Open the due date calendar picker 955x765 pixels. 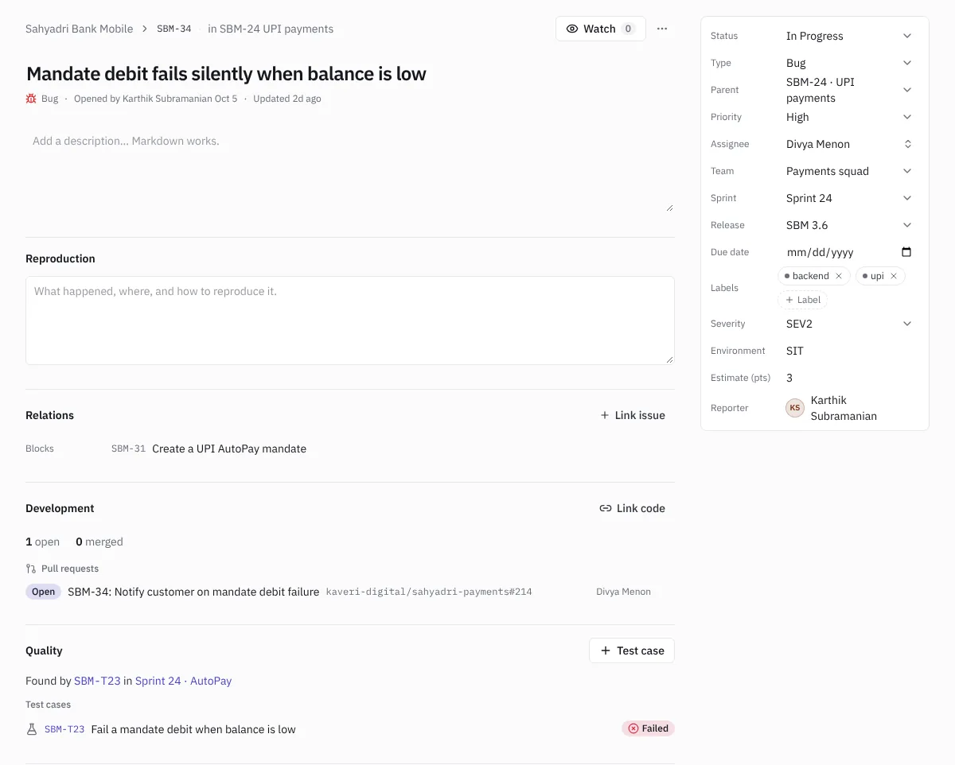tap(906, 252)
